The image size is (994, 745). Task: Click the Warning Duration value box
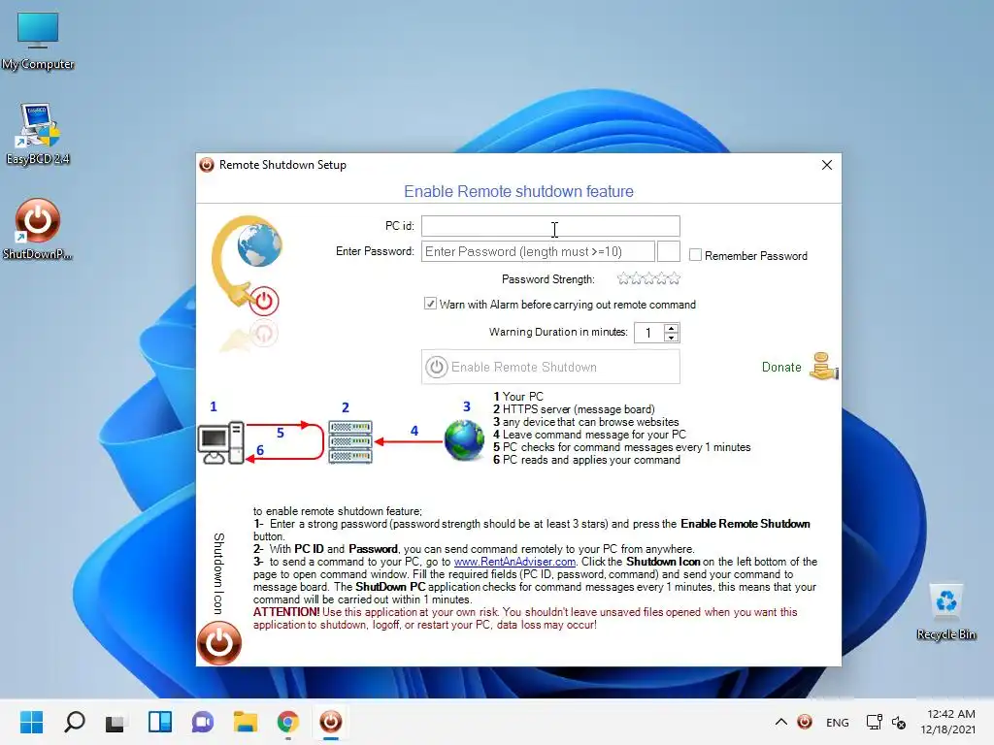coord(649,333)
